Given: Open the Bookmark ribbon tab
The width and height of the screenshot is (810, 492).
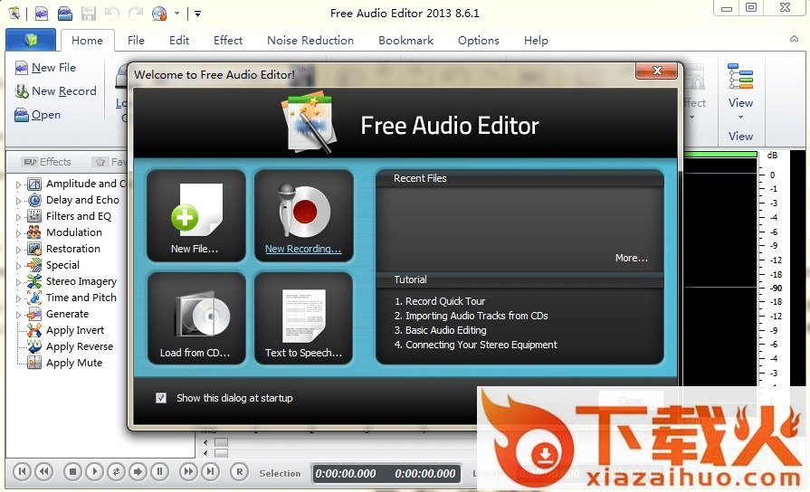Looking at the screenshot, I should [x=405, y=41].
